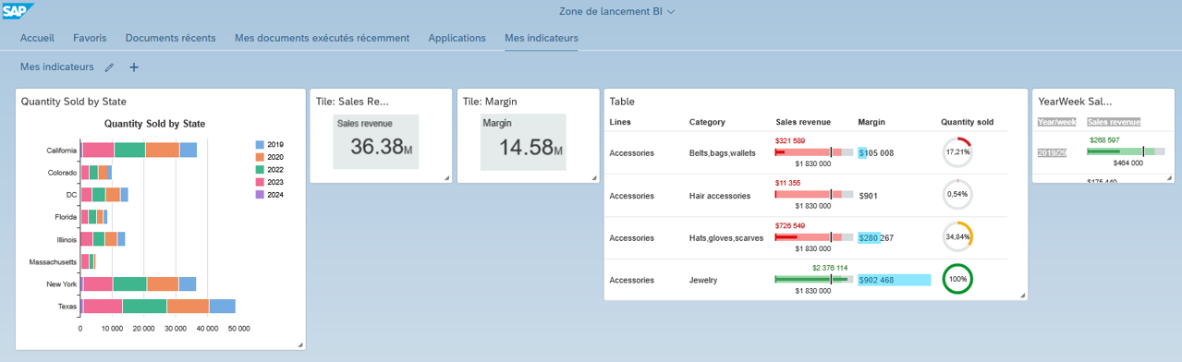Click the Tile: Margin card title
This screenshot has height=362, width=1182.
coord(490,102)
